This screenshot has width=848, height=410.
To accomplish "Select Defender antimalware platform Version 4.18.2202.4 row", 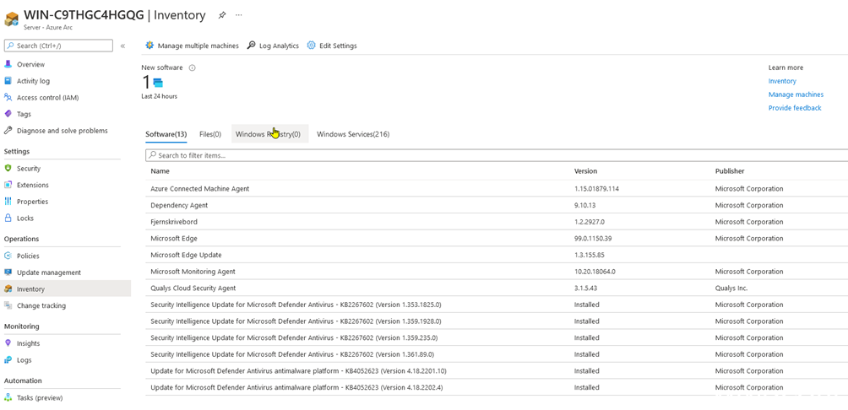I will (497, 387).
